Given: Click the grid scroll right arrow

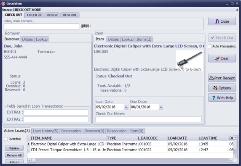Looking at the screenshot, I should [x=231, y=160].
